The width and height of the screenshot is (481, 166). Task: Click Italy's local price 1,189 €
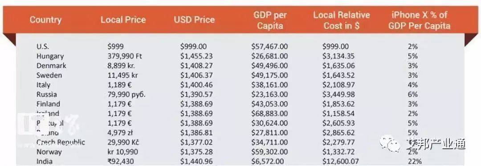point(120,85)
